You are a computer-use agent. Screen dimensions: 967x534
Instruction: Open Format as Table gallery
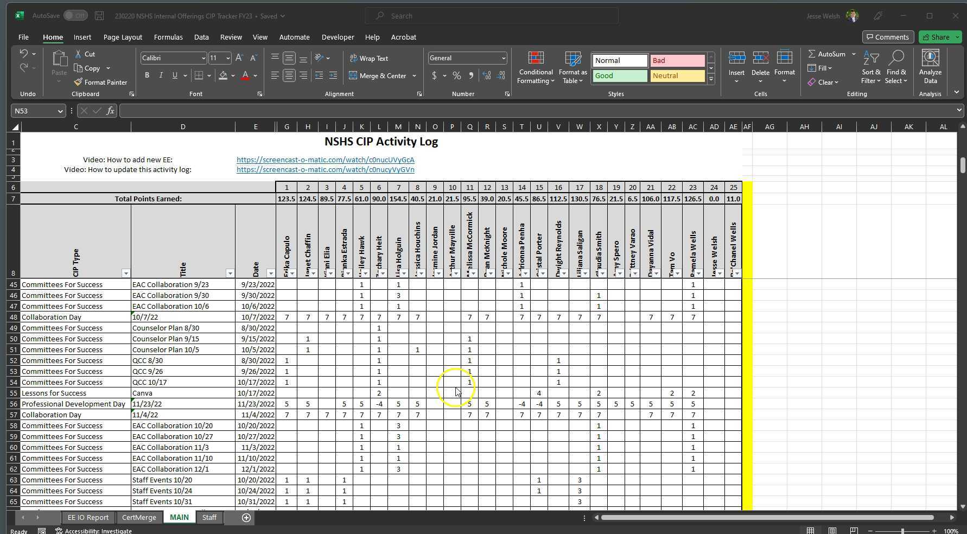572,68
